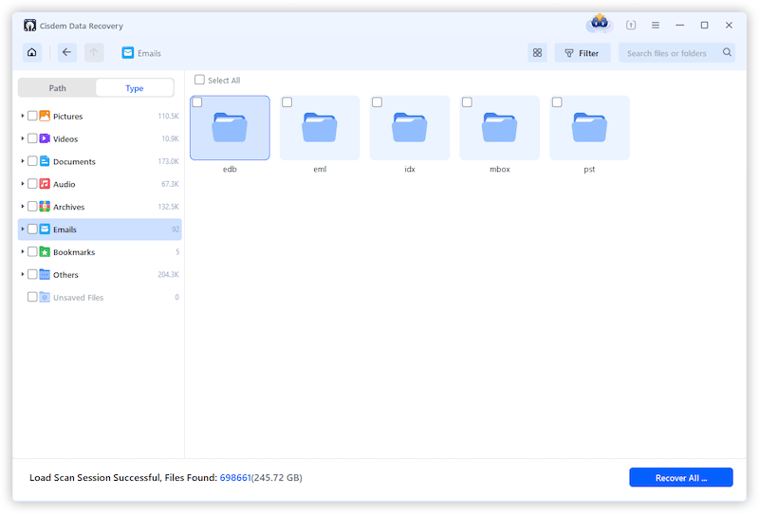759x514 pixels.
Task: Open the idx folder
Action: coord(410,128)
